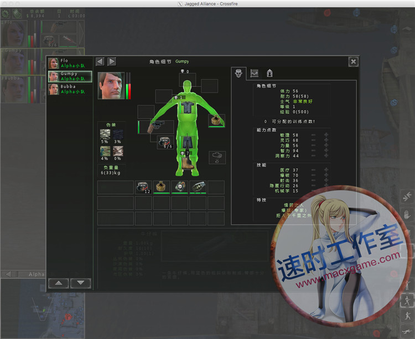Open the character details skull tab
This screenshot has height=339, width=415.
click(238, 73)
